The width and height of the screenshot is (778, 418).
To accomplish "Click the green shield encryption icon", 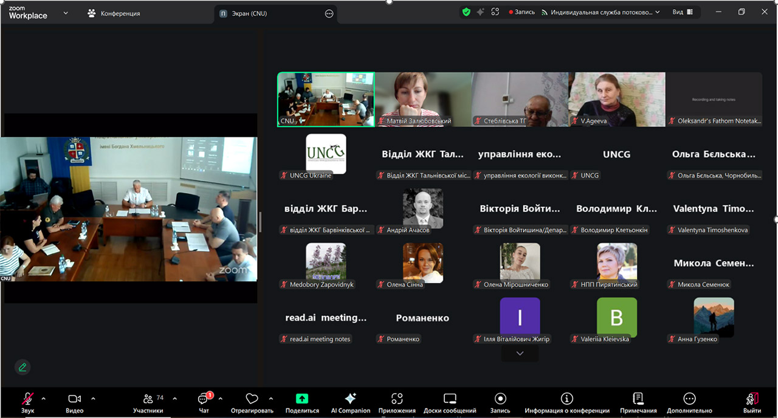I will [x=466, y=12].
